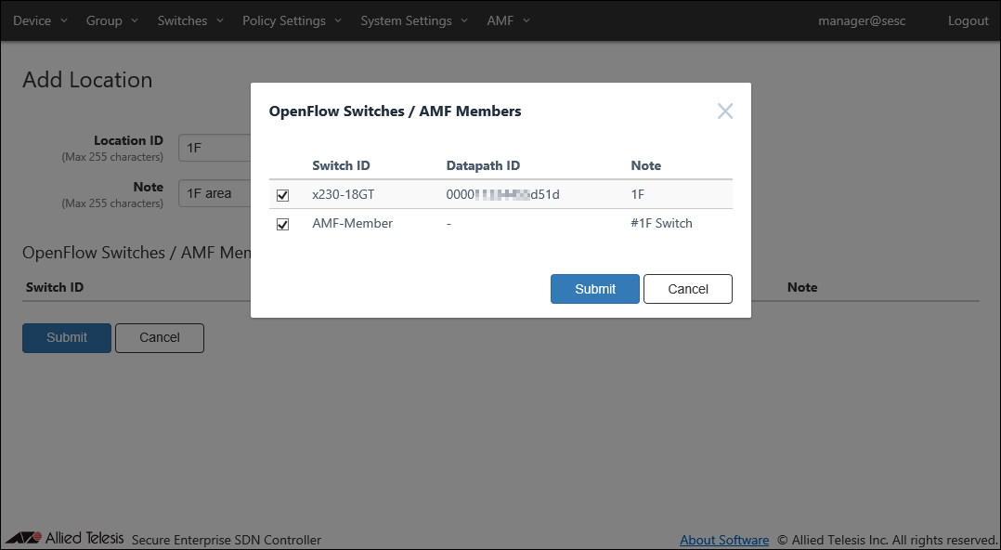
Task: Click the Switch ID column header in dialog
Action: 341,165
